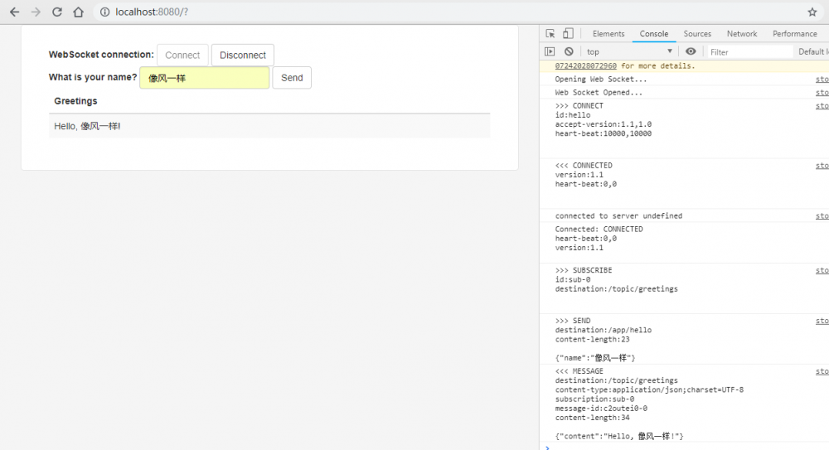
Task: Go to the browser home page
Action: pos(78,12)
